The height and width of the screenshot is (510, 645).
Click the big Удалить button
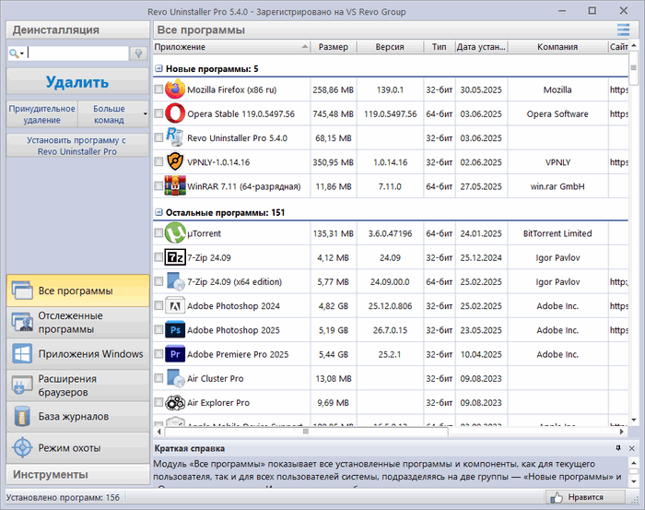pos(77,82)
